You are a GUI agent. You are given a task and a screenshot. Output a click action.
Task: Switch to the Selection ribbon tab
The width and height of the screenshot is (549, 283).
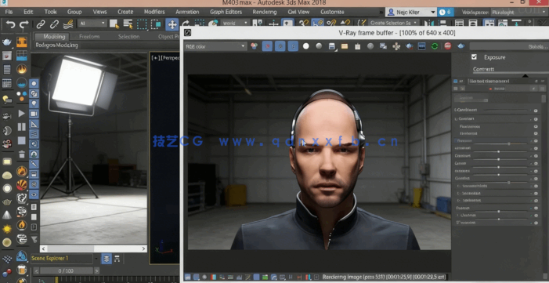tap(128, 37)
